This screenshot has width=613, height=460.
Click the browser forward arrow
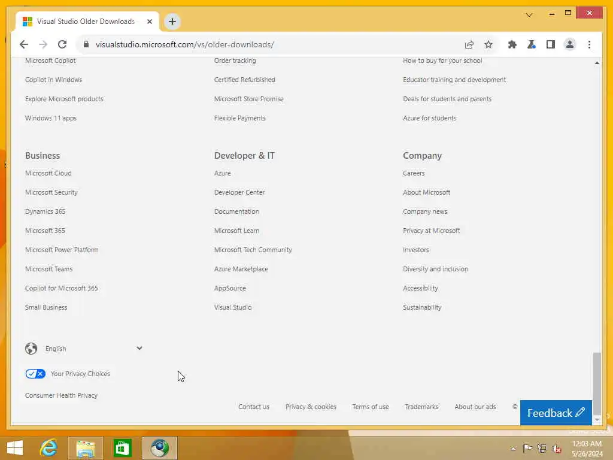43,44
